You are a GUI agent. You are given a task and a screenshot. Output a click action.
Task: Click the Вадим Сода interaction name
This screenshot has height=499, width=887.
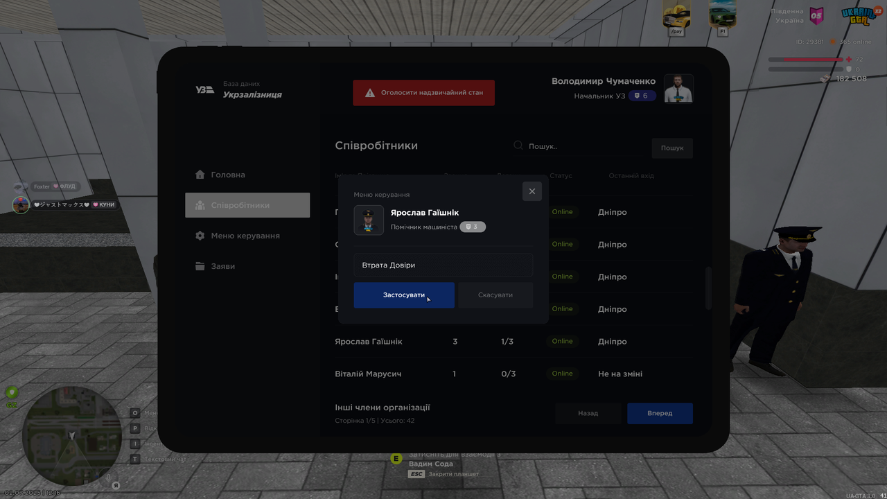coord(431,464)
